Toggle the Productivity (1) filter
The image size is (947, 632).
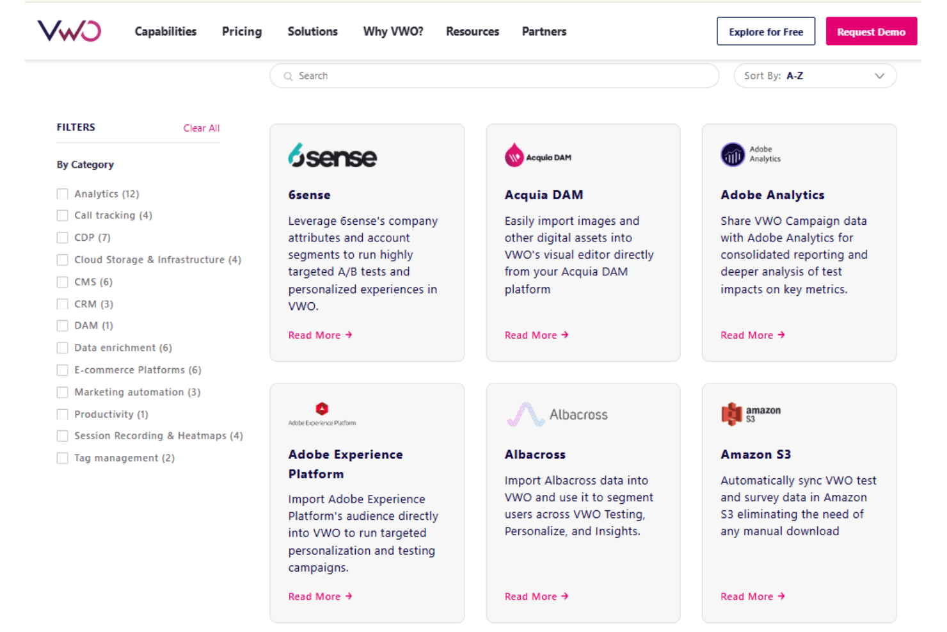(x=62, y=414)
